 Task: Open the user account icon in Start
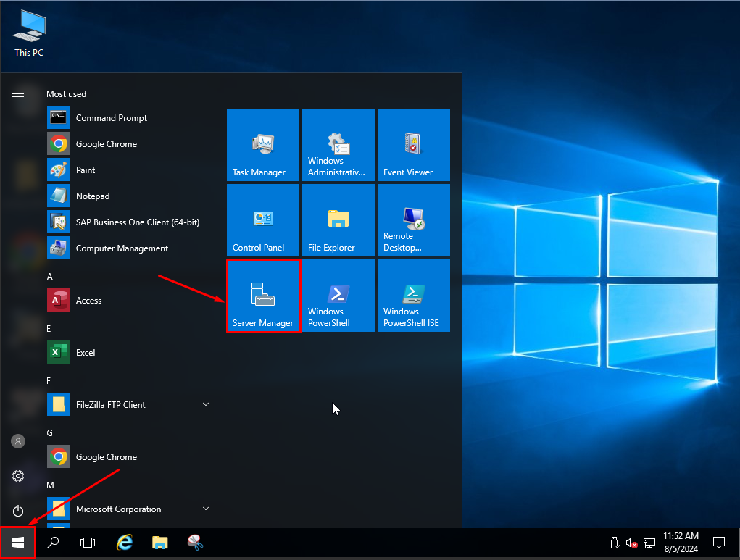(18, 441)
